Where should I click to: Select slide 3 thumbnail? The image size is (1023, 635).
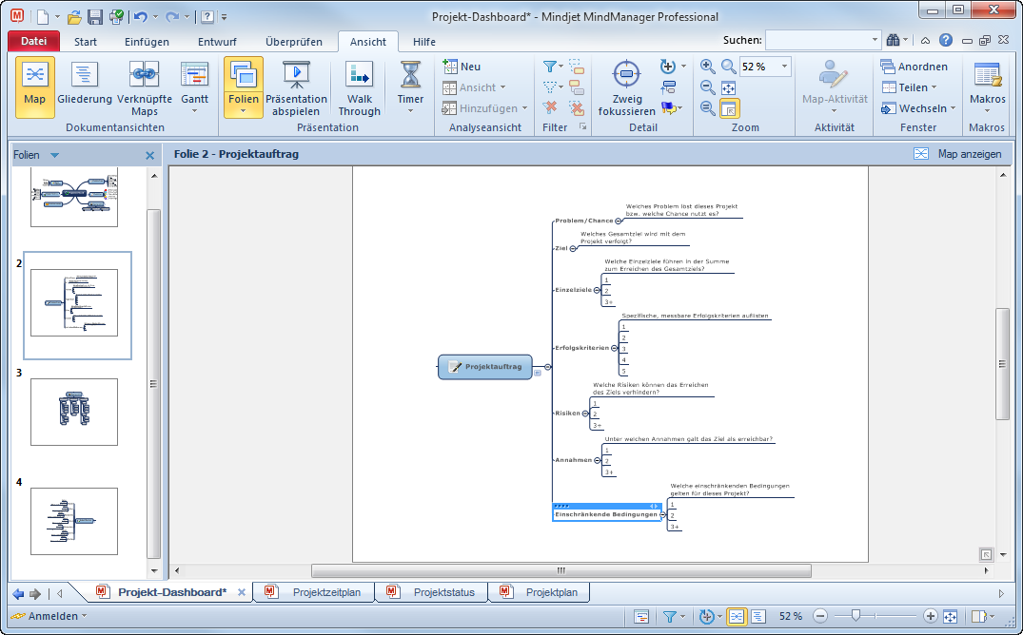(74, 412)
